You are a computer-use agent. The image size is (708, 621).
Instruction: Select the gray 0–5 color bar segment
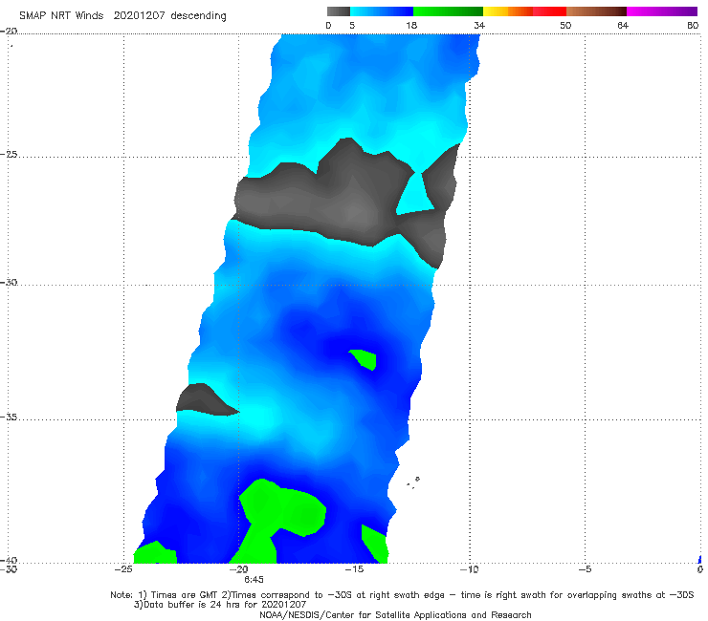[338, 11]
